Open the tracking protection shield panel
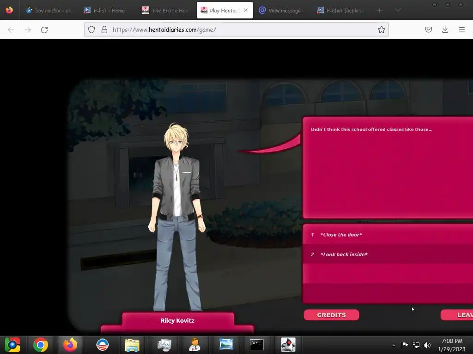Image resolution: width=473 pixels, height=354 pixels. click(91, 29)
